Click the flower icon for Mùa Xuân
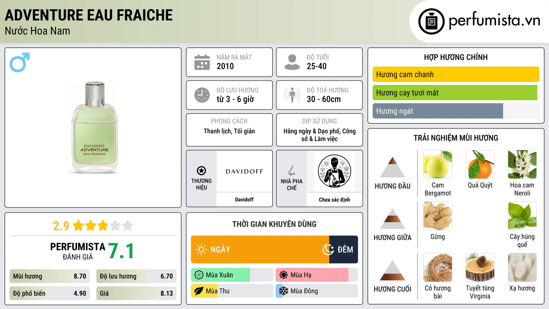The width and height of the screenshot is (549, 309). click(x=199, y=275)
